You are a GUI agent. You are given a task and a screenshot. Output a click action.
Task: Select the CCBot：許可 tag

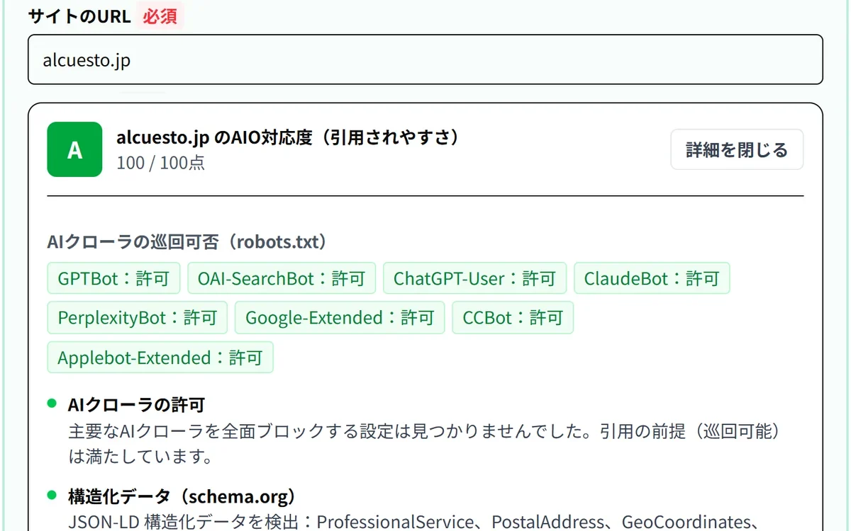(513, 318)
